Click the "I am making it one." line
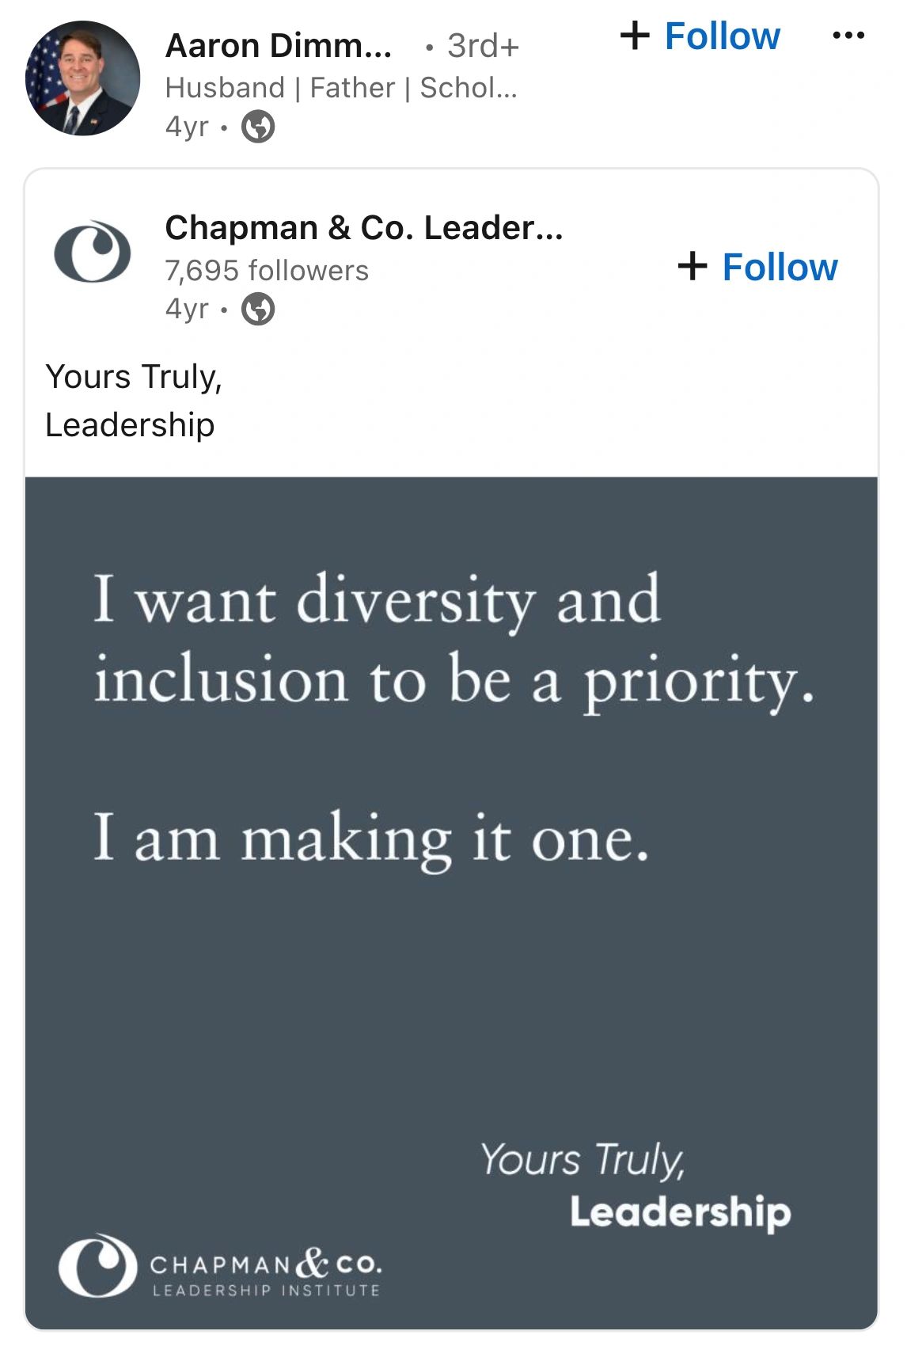This screenshot has height=1346, width=907. (x=370, y=838)
